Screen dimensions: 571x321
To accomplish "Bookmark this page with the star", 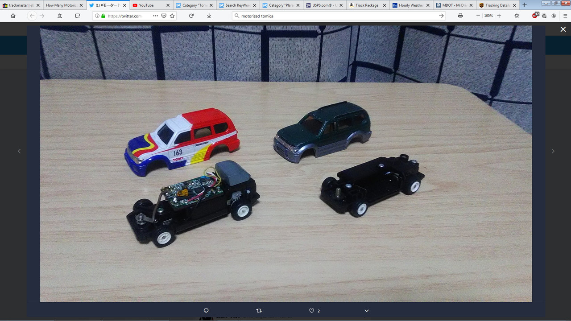I will [x=172, y=16].
